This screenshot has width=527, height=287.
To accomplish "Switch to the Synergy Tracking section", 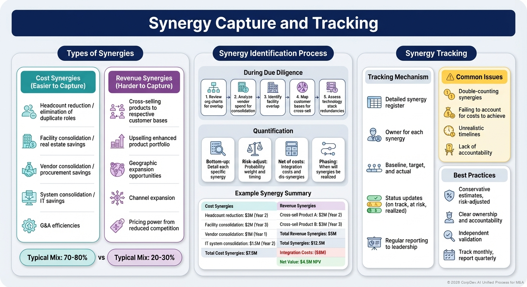I will pos(436,53).
